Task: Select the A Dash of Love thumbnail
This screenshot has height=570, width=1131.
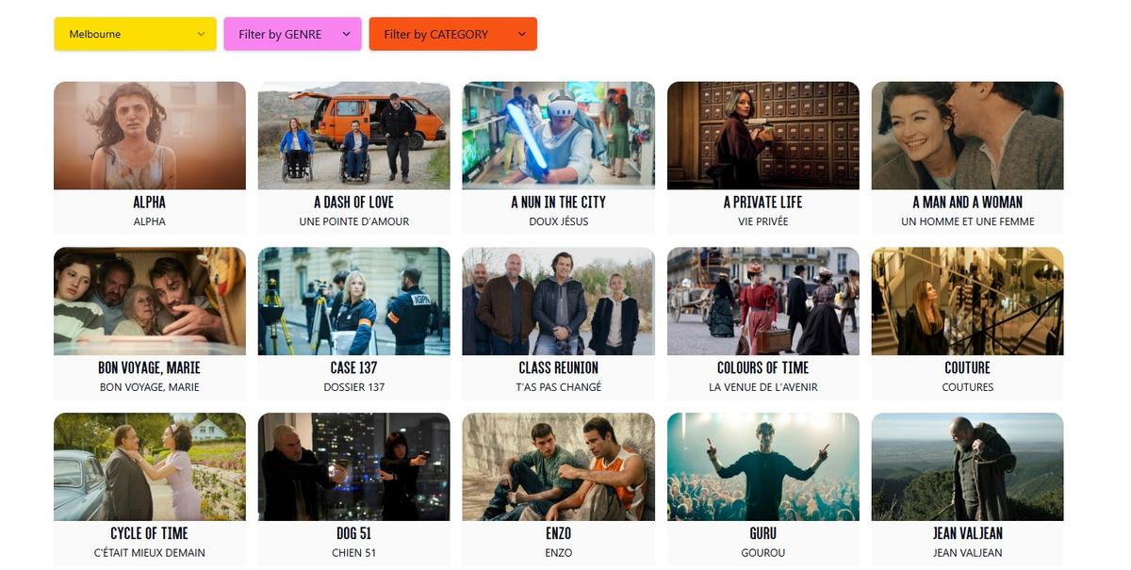Action: [354, 136]
